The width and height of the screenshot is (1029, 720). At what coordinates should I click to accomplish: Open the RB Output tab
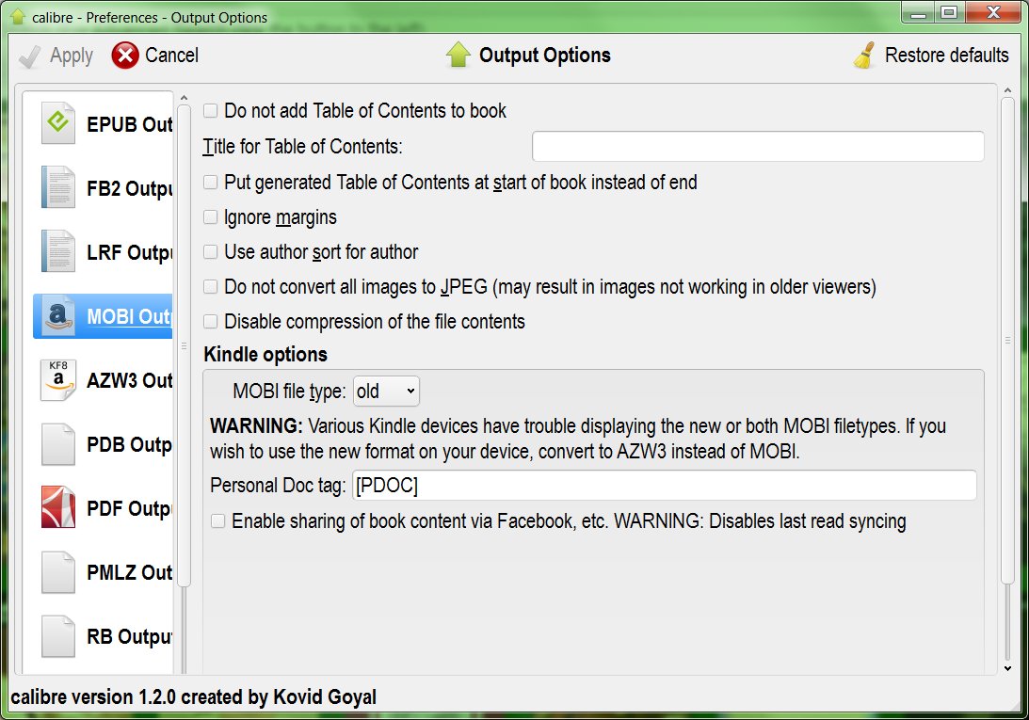129,636
